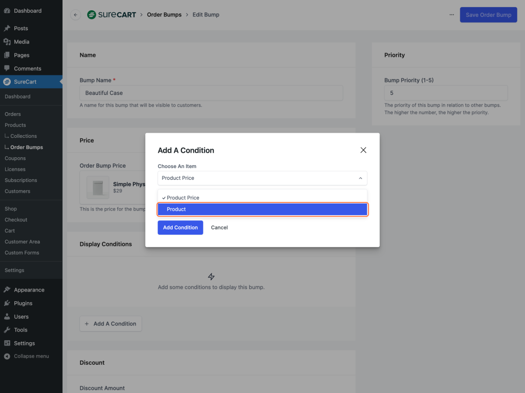Click the Appearance brush icon

7,289
